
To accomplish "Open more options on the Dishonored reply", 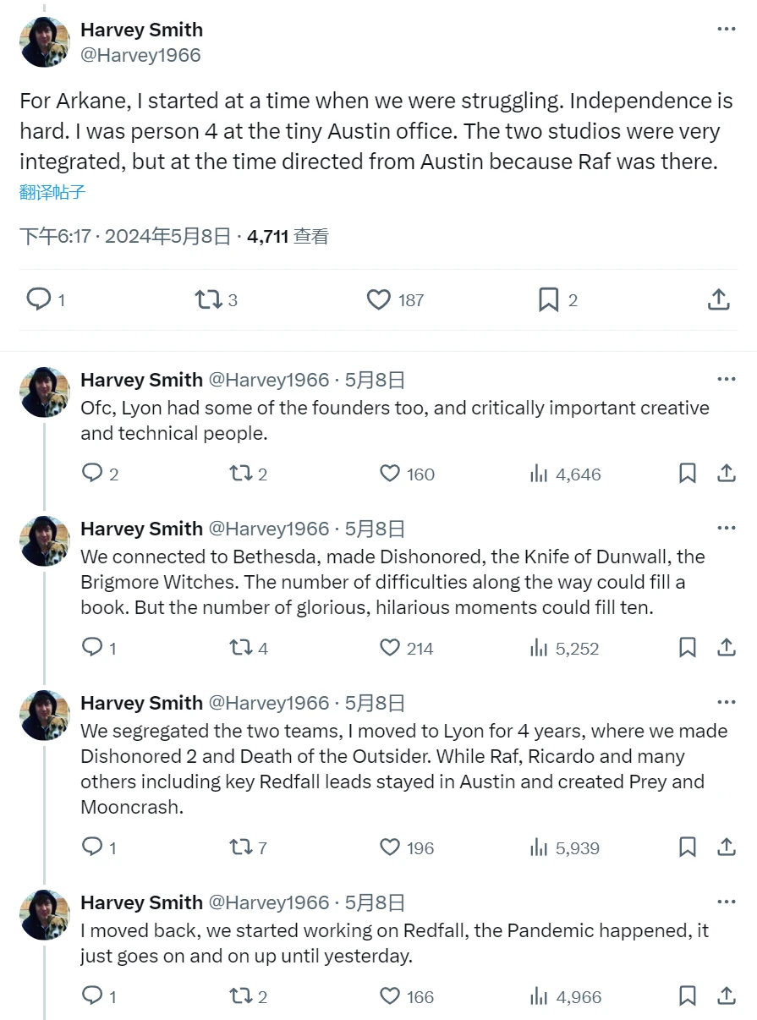I will tap(726, 528).
